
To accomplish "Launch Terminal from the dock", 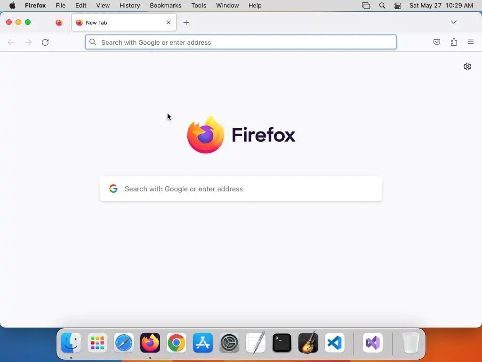I will click(x=282, y=343).
